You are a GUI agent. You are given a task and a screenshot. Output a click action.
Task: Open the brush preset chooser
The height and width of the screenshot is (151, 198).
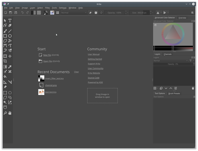tap(57, 13)
